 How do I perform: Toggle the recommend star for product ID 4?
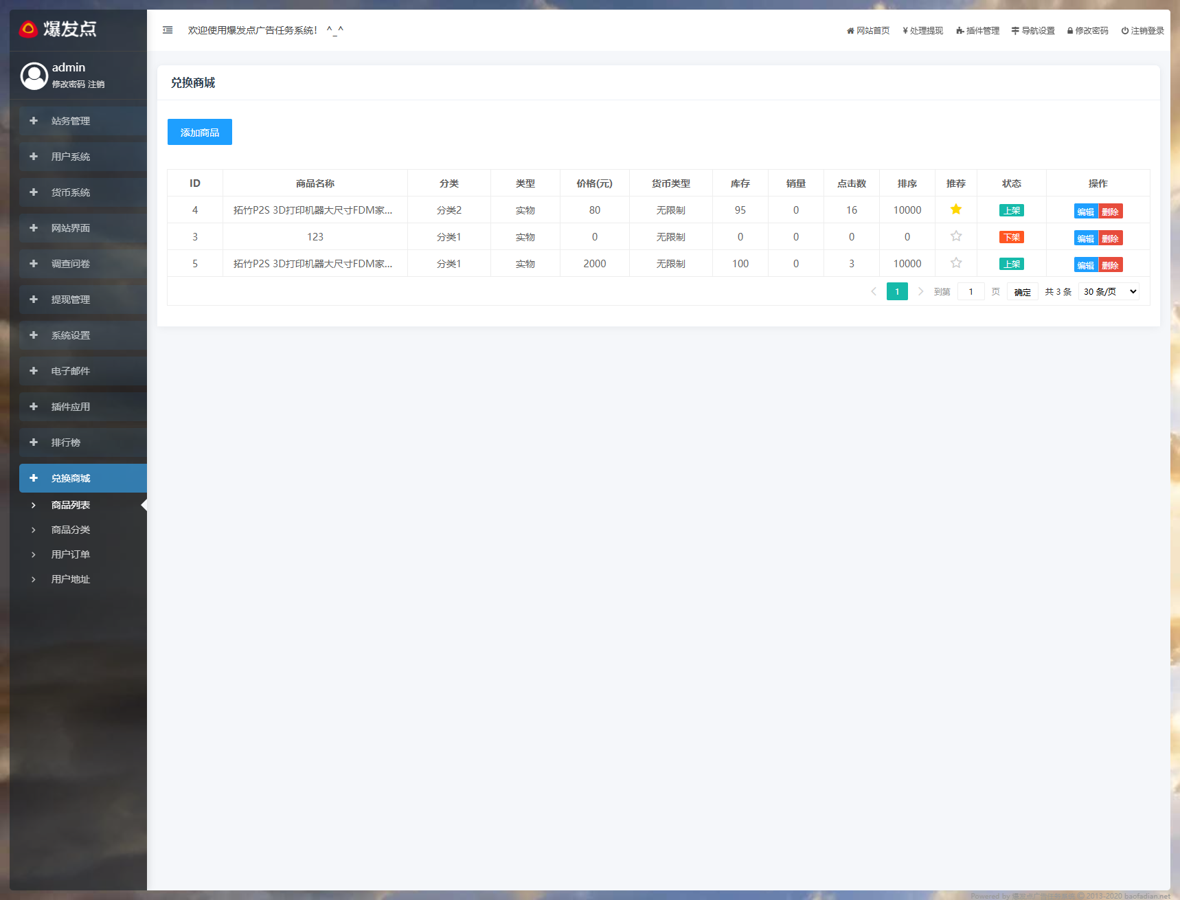pos(955,210)
